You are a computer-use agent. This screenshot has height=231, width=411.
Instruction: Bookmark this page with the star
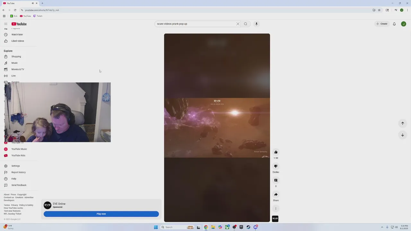379,10
